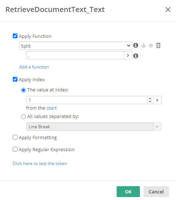
Task: Open token chevron beside index value field
Action: point(157,100)
